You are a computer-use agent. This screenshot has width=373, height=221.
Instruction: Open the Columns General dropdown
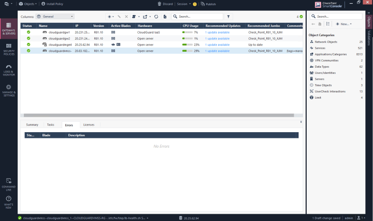coord(55,17)
